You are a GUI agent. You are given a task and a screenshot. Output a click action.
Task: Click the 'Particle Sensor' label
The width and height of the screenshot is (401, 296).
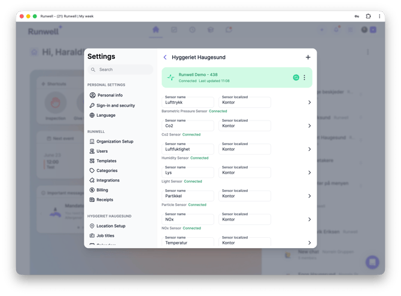point(174,204)
